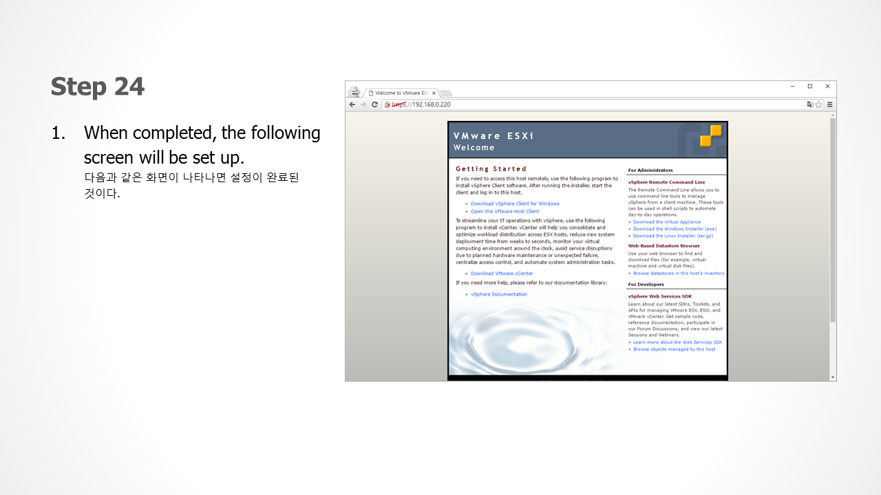Maximize the browser window
Image resolution: width=881 pixels, height=495 pixels.
point(809,87)
